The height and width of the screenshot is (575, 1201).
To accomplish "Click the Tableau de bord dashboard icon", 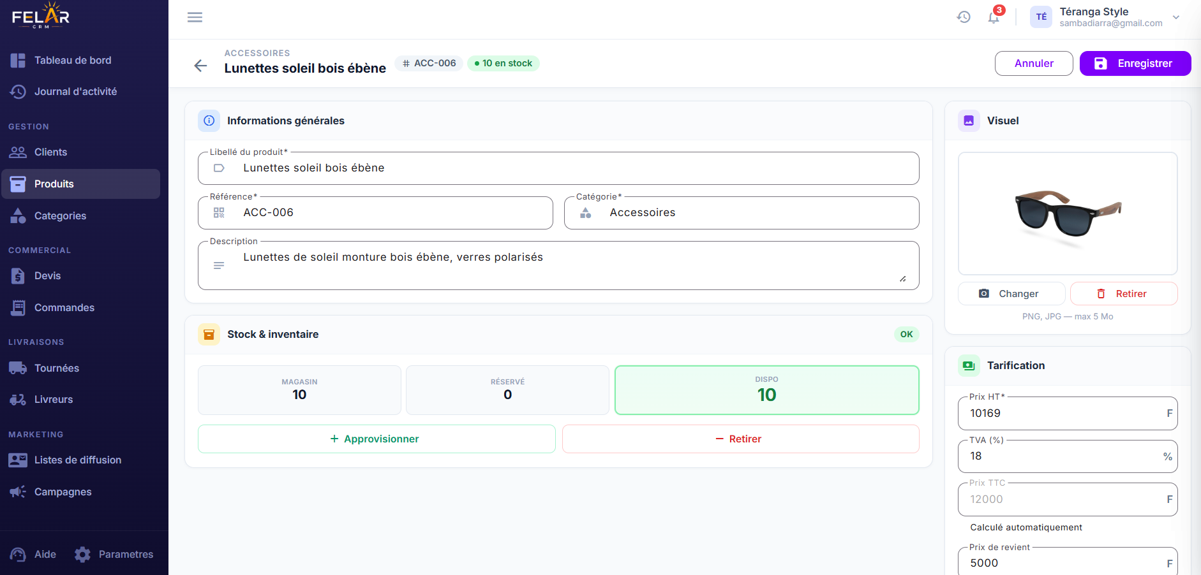I will pyautogui.click(x=18, y=61).
